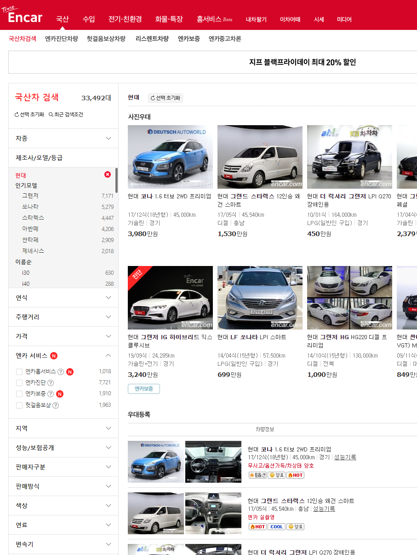Remove the 현대 manufacturer filter with red X
Viewport: 417px width, 555px height.
point(108,174)
